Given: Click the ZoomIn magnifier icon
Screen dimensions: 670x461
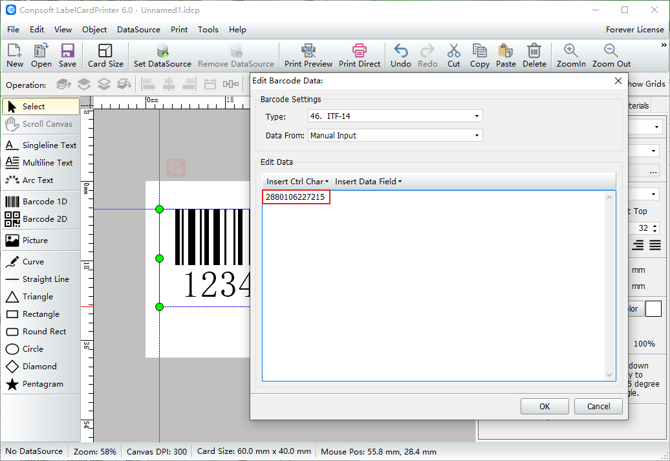Looking at the screenshot, I should 571,56.
